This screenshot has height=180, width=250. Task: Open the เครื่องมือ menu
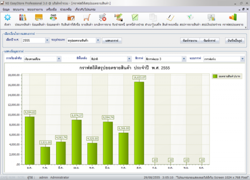(51, 9)
